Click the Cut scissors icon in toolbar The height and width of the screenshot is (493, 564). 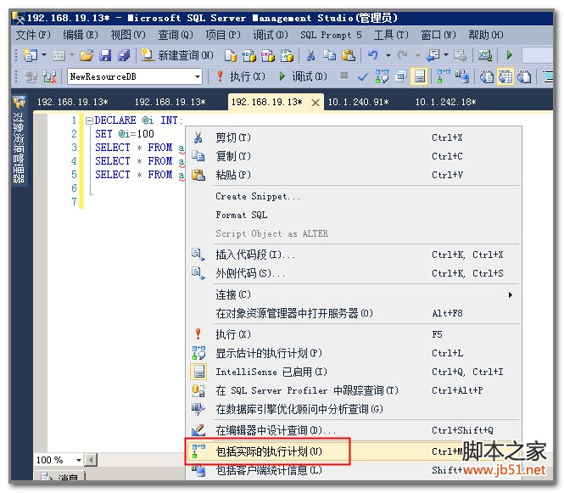(310, 55)
